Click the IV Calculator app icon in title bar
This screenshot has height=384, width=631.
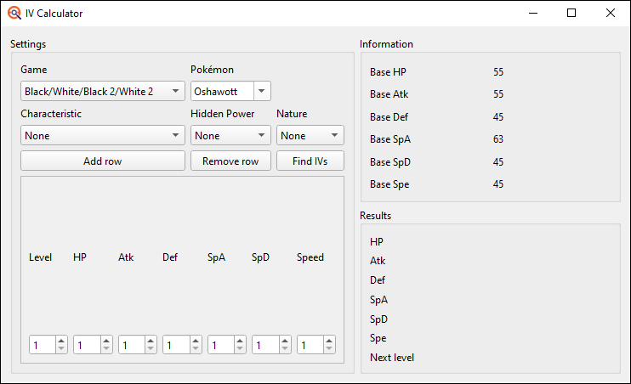(x=14, y=13)
